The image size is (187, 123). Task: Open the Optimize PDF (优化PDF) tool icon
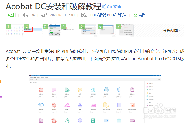(54, 105)
